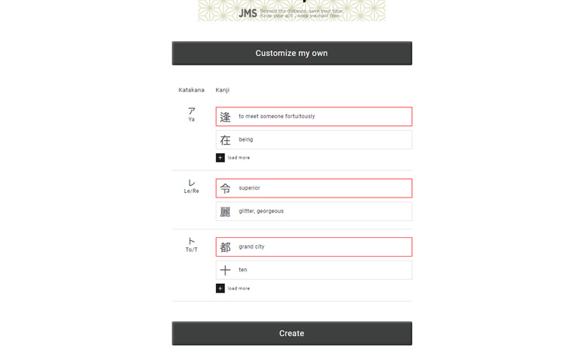Expand more kanji with 'load more' for To/T
The image size is (583, 350).
239,289
